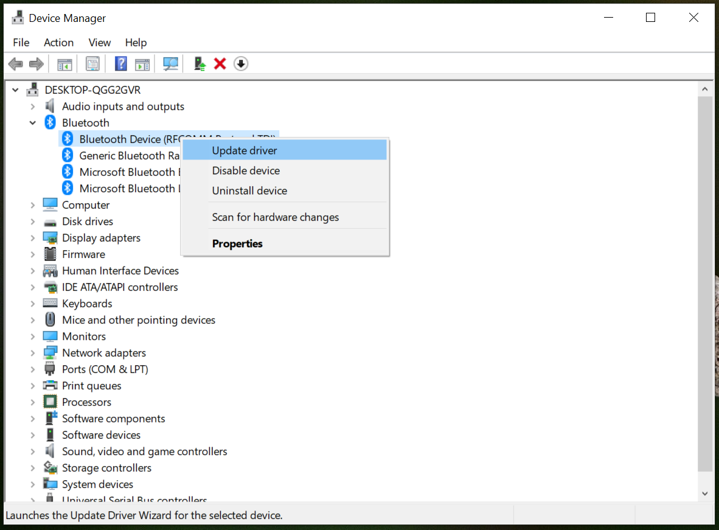Choose Scan for hardware changes in context menu

tap(285, 217)
